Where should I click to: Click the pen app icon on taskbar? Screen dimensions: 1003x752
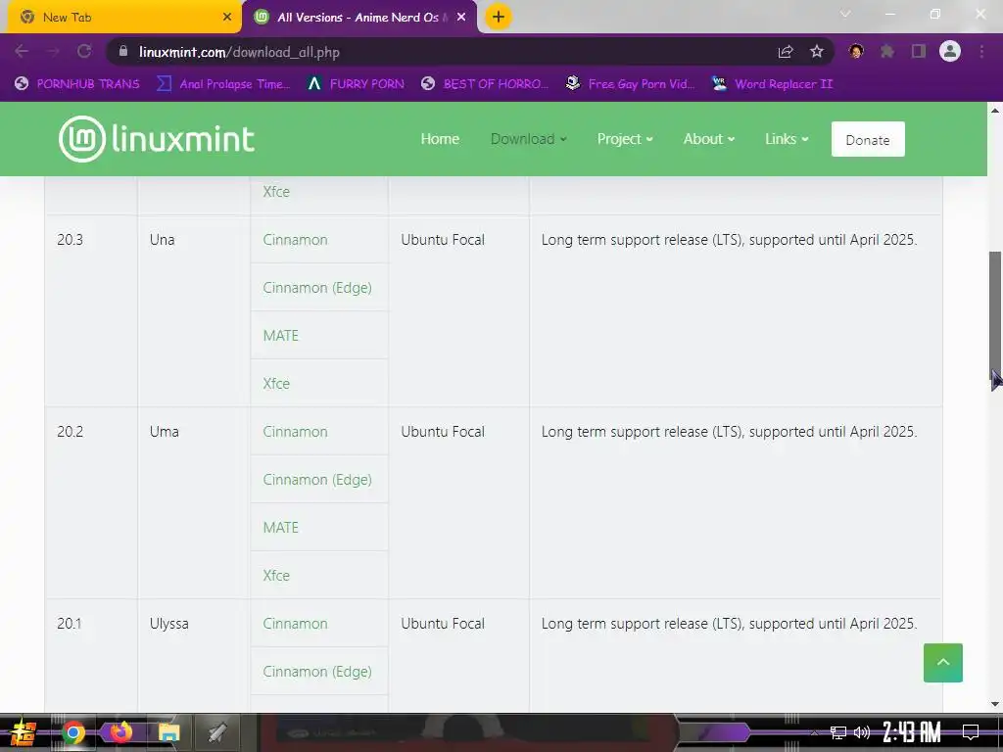216,732
